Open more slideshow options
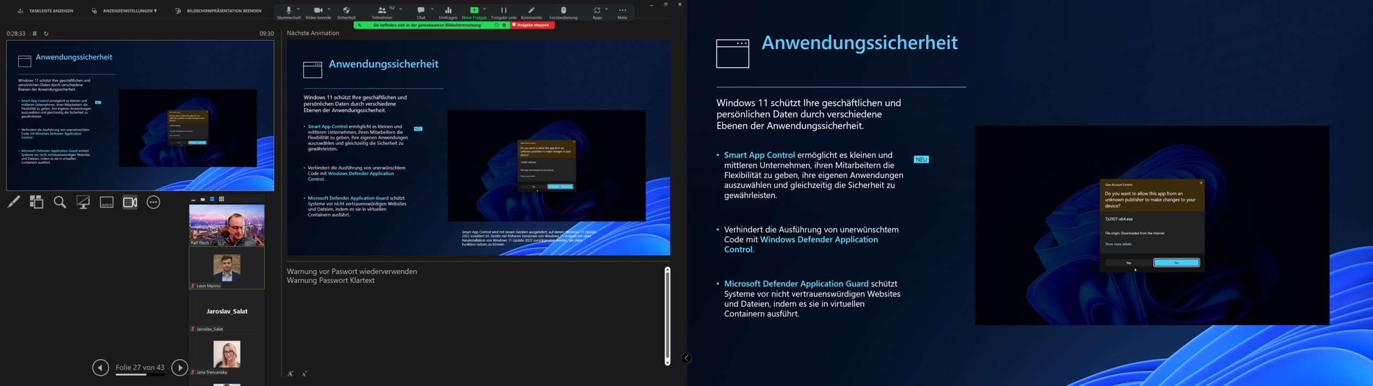Viewport: 1373px width, 386px height. click(x=153, y=202)
